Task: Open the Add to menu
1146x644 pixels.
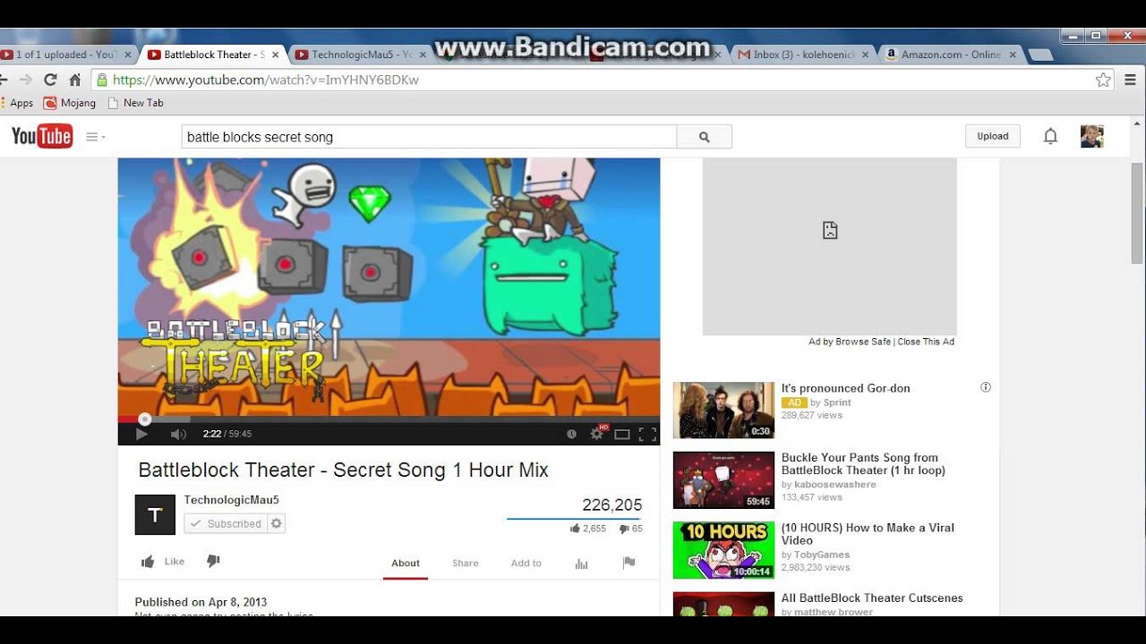Action: pos(526,563)
